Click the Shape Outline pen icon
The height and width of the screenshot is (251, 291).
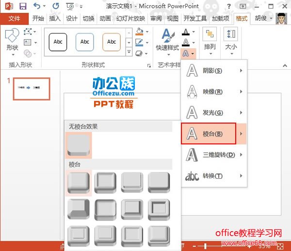pyautogui.click(x=139, y=43)
